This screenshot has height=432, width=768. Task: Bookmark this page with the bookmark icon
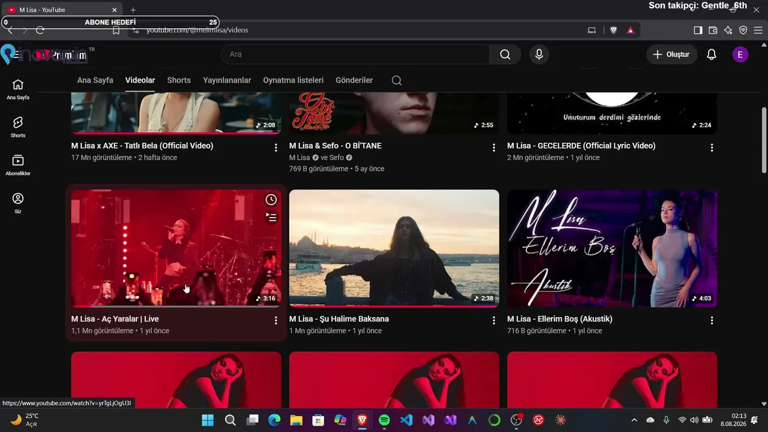pos(116,30)
